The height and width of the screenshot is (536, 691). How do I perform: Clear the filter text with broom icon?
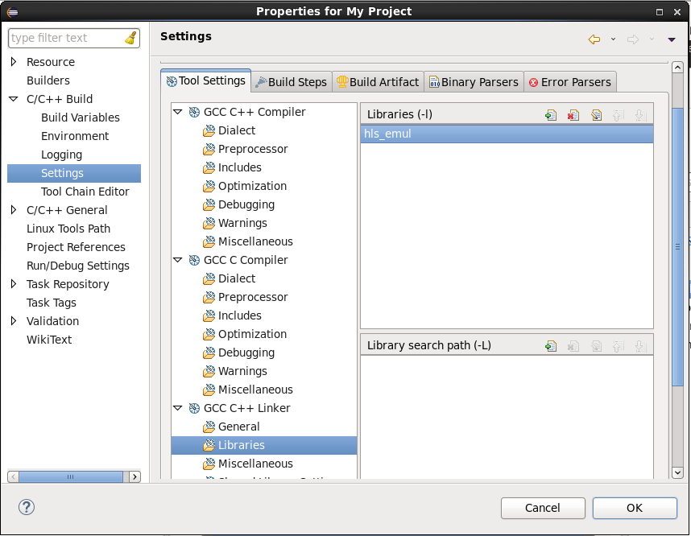pos(130,38)
